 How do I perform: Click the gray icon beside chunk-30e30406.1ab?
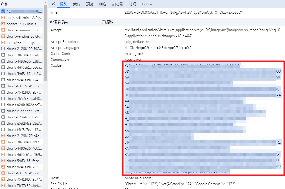tap(3, 55)
